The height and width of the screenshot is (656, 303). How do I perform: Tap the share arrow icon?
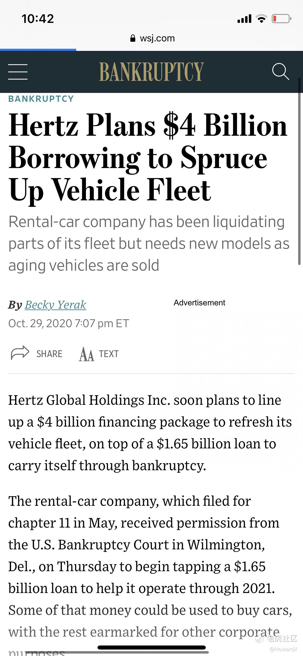20,353
